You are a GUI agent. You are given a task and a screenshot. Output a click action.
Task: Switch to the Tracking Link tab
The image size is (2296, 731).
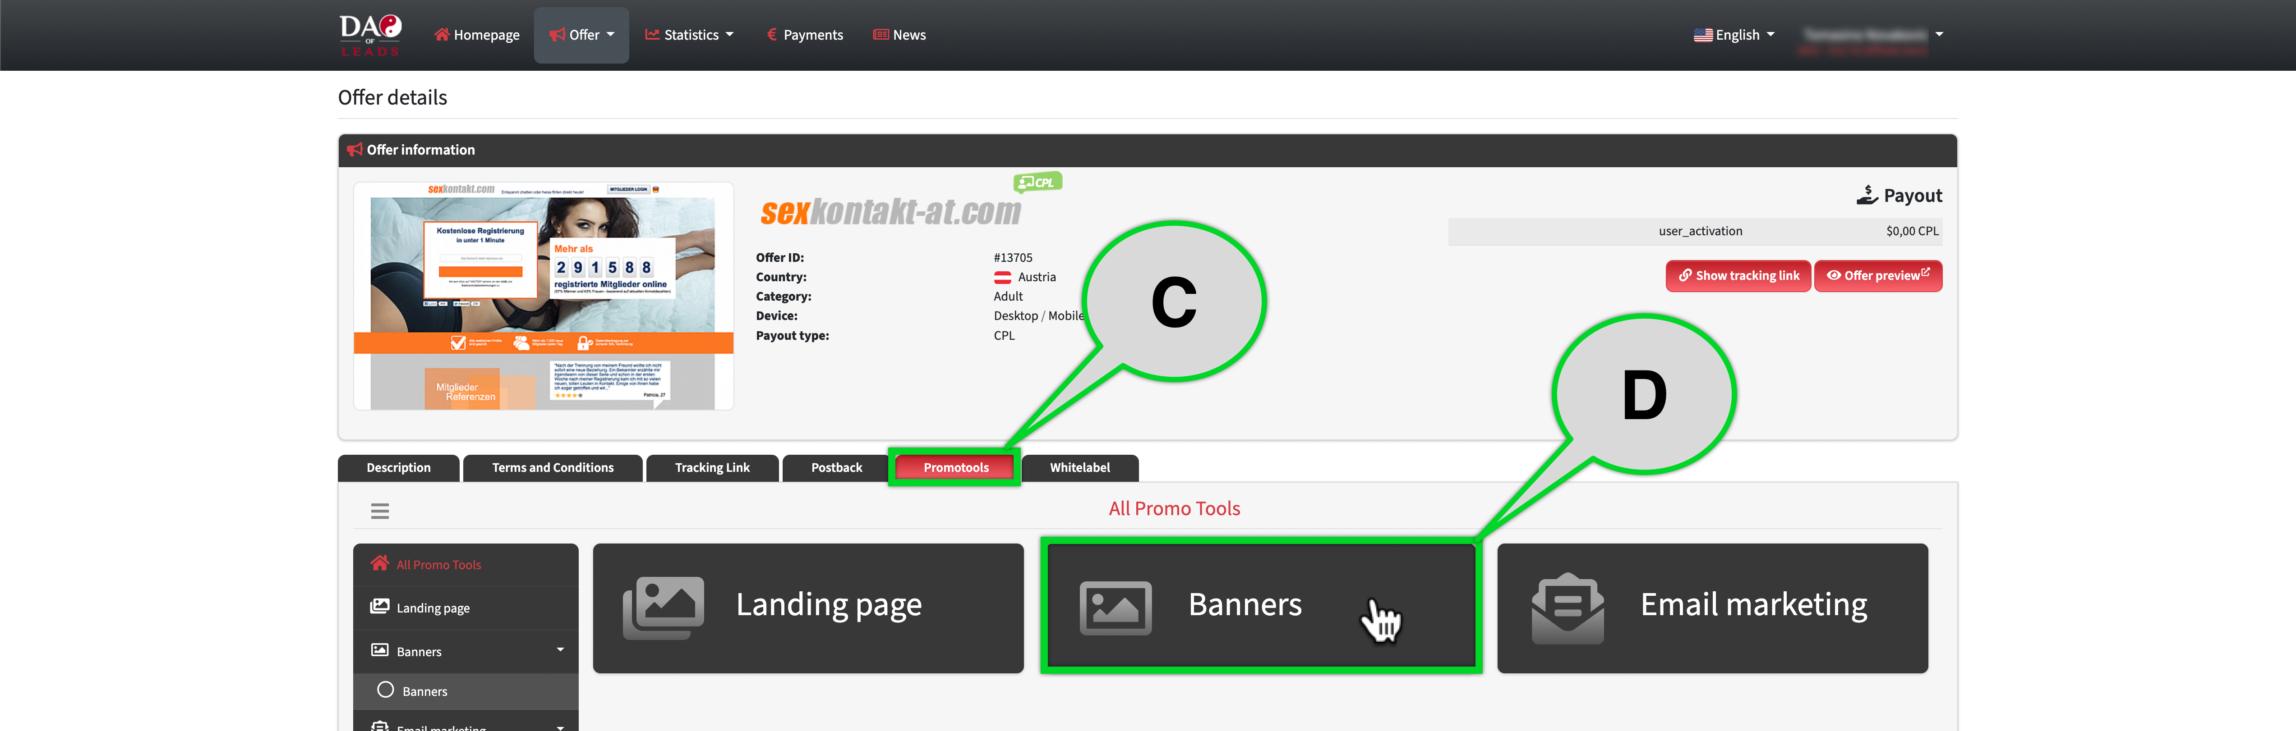tap(712, 467)
